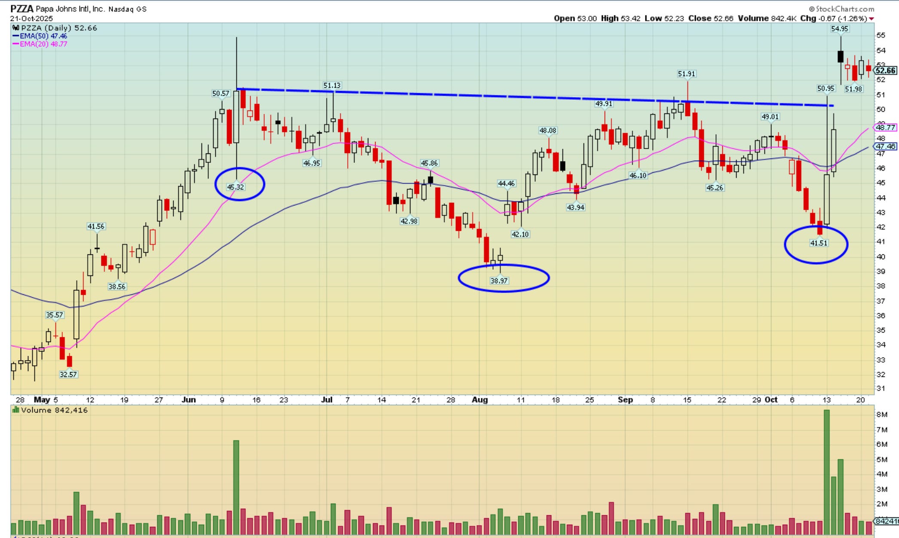Click the 38.97 low price label
Viewport: 899px width, 538px height.
tap(499, 281)
